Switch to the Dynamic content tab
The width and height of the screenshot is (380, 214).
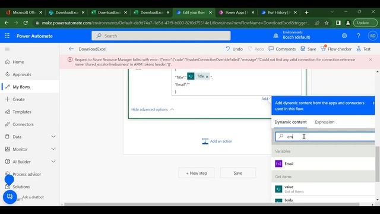click(x=290, y=122)
